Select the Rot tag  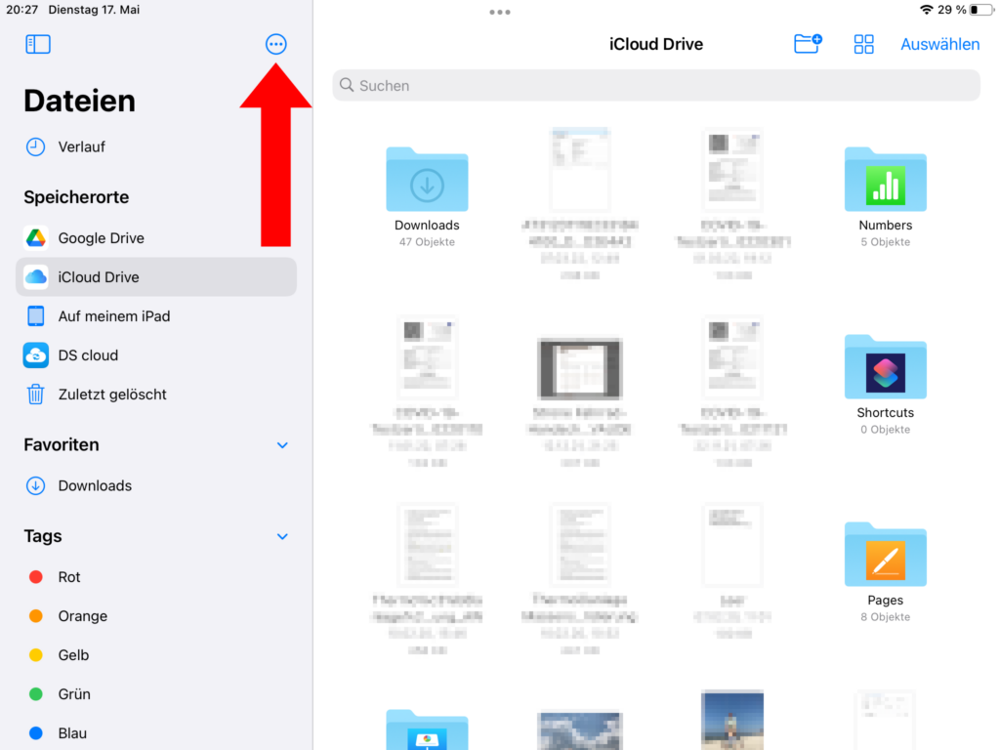pyautogui.click(x=156, y=576)
